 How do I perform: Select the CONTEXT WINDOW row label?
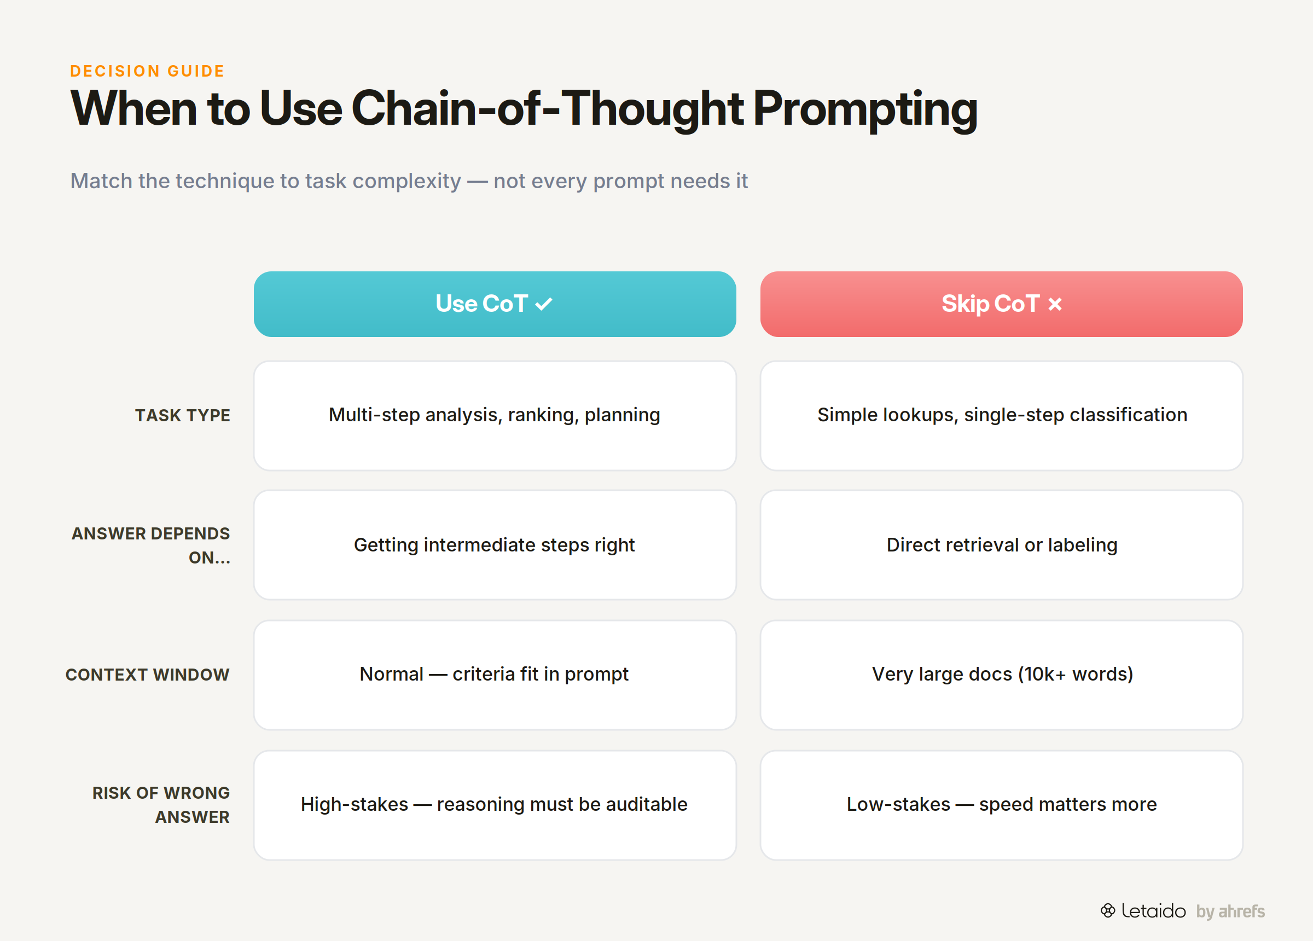point(148,675)
